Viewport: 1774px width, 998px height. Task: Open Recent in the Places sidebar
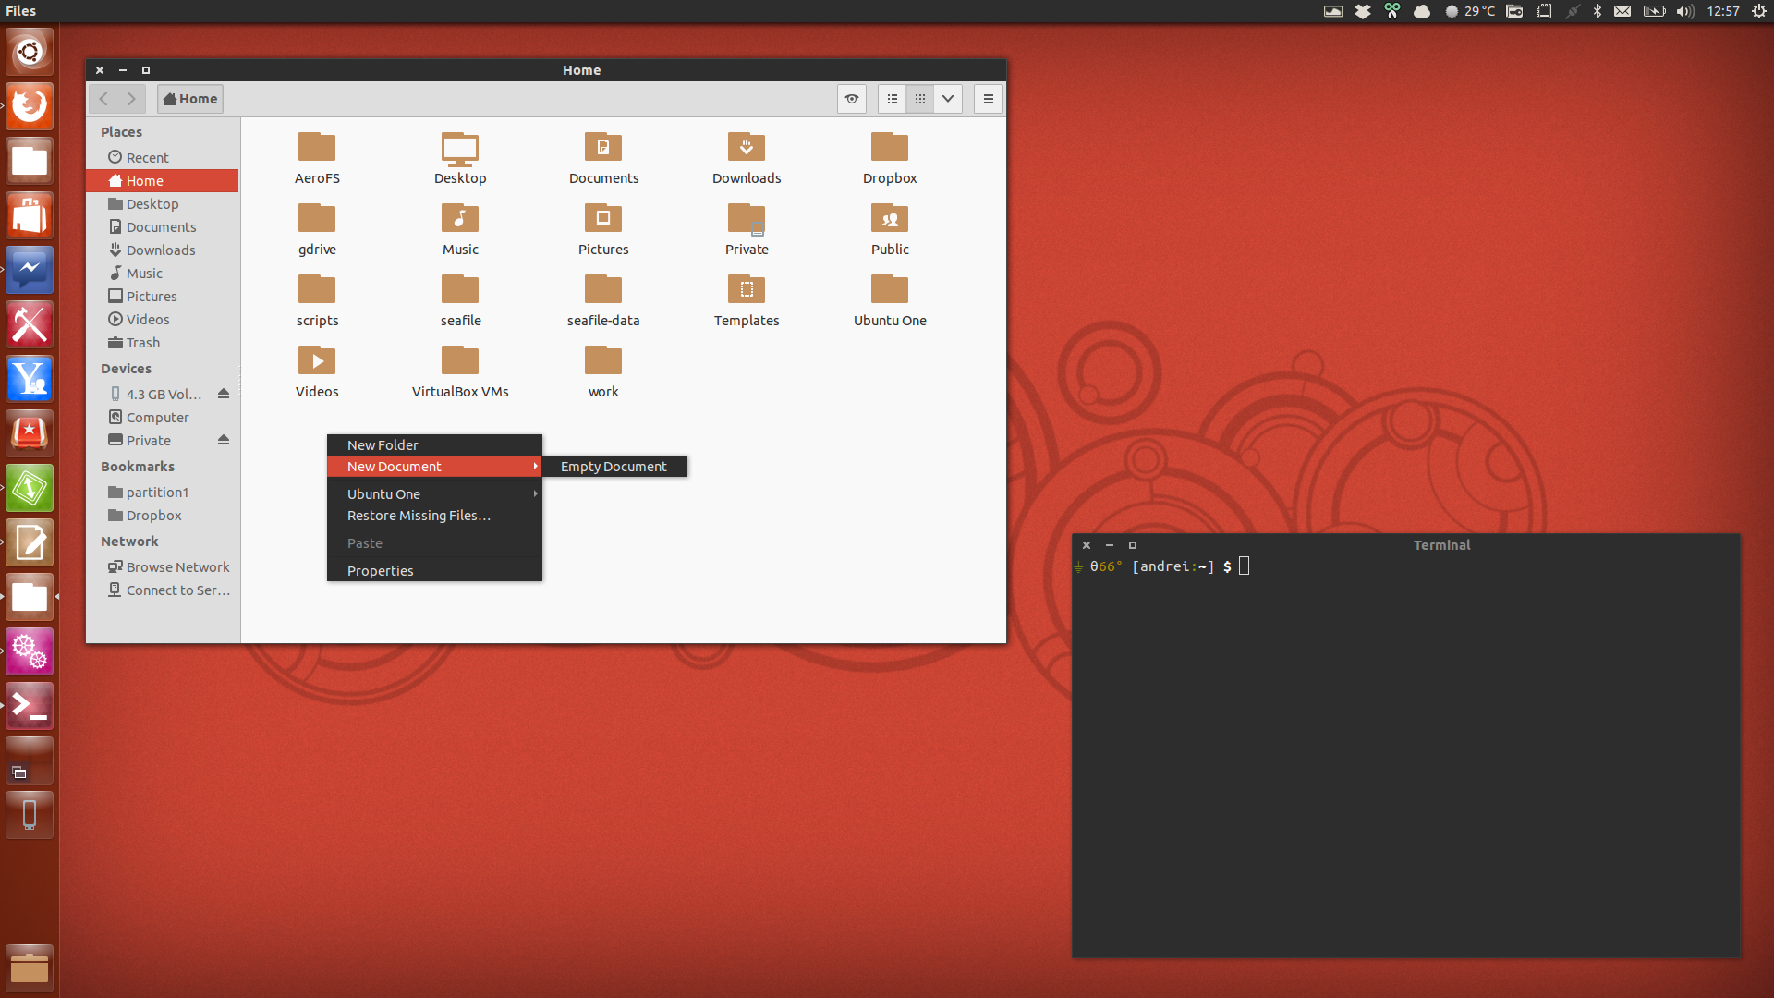[163, 158]
